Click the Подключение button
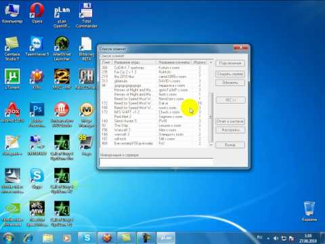The width and height of the screenshot is (325, 244). (230, 63)
